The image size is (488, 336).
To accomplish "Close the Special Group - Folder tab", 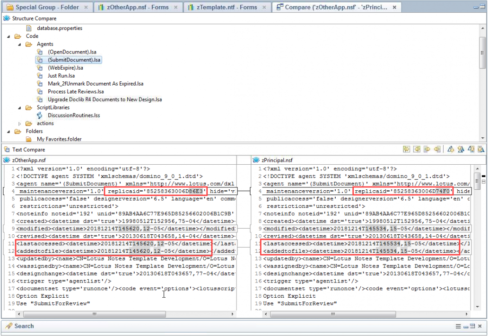I will (86, 8).
